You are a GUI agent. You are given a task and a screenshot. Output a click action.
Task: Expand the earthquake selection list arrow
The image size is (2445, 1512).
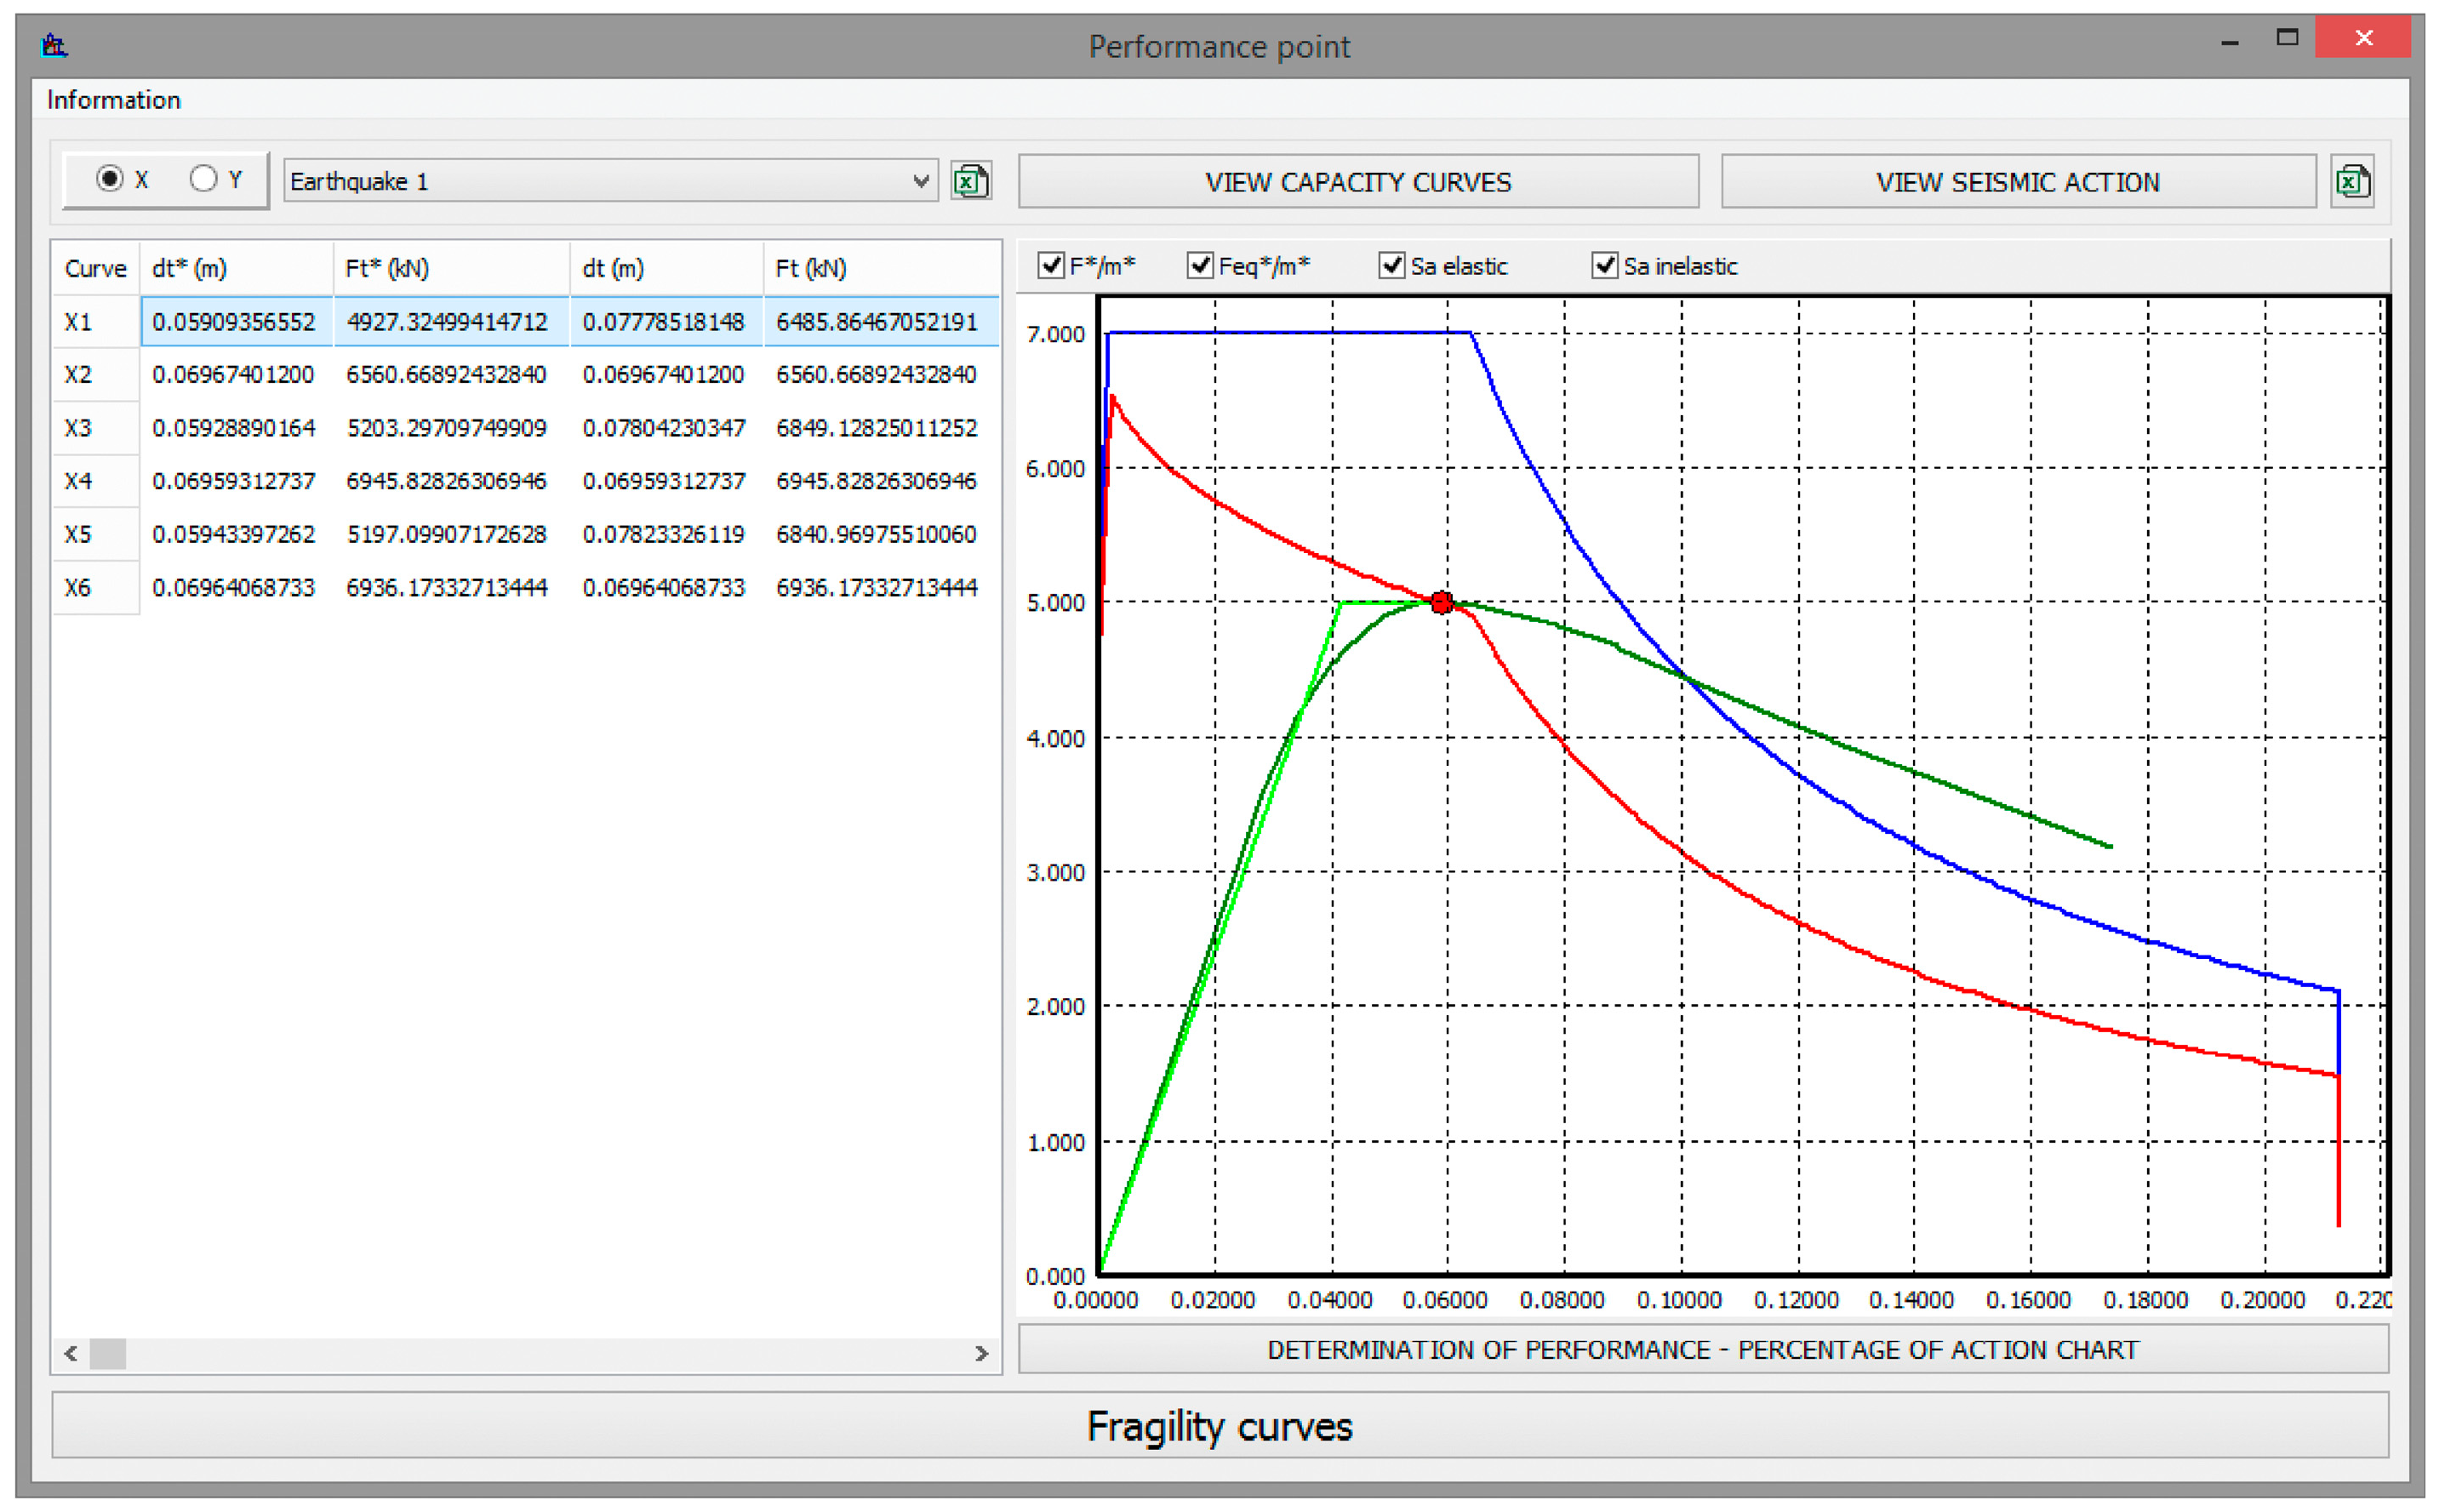[921, 181]
